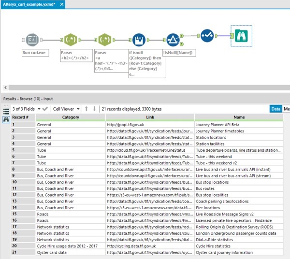Select the London Underground passenger counts cell
Screen dimensions: 290x259
[239, 233]
